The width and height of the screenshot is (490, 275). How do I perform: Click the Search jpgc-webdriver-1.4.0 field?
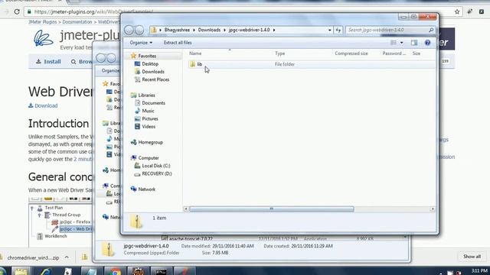387,30
